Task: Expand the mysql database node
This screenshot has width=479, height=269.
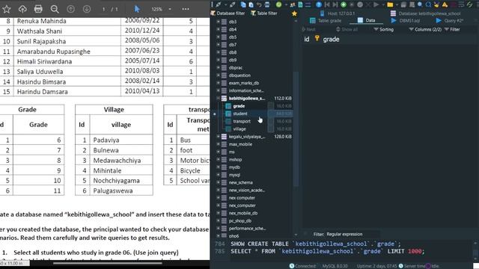Action: (x=218, y=175)
